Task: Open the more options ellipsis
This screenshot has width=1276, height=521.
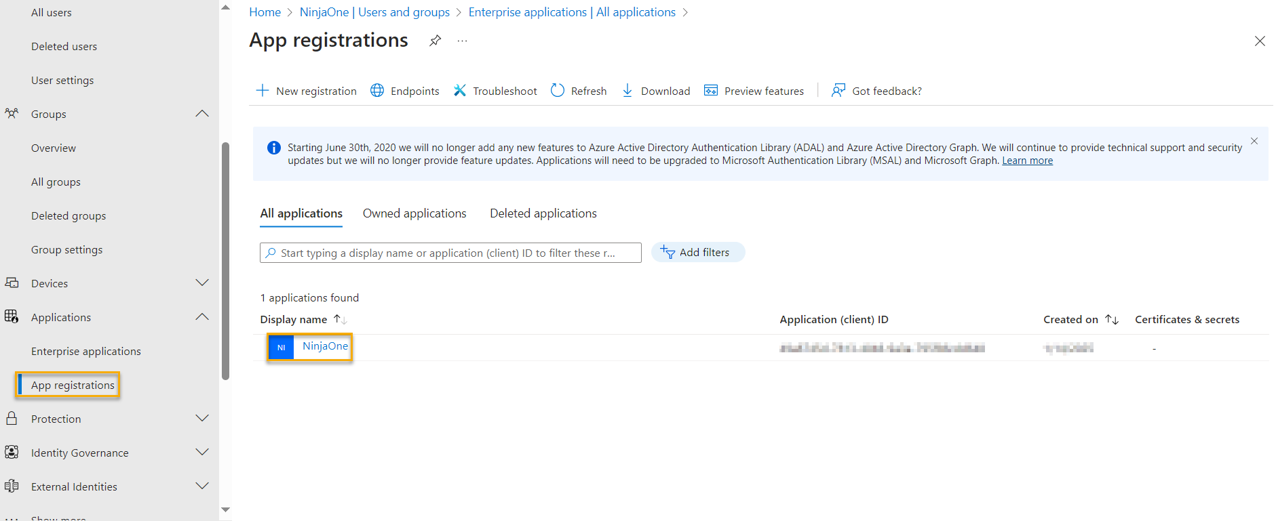Action: (462, 41)
